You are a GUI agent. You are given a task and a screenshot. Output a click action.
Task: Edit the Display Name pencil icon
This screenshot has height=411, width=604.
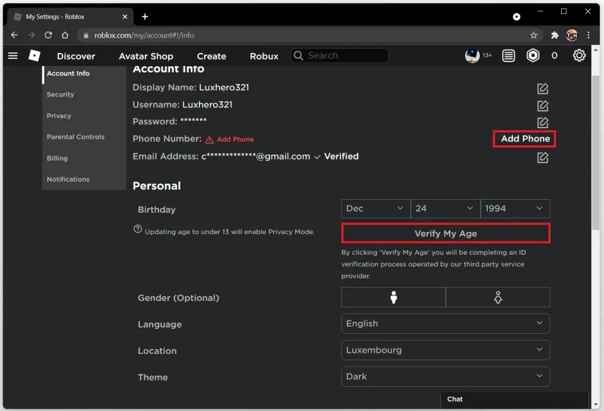pos(542,89)
